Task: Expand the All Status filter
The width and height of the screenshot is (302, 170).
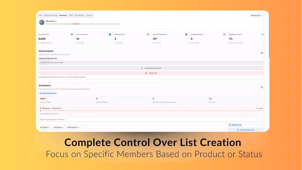Action: click(x=59, y=127)
